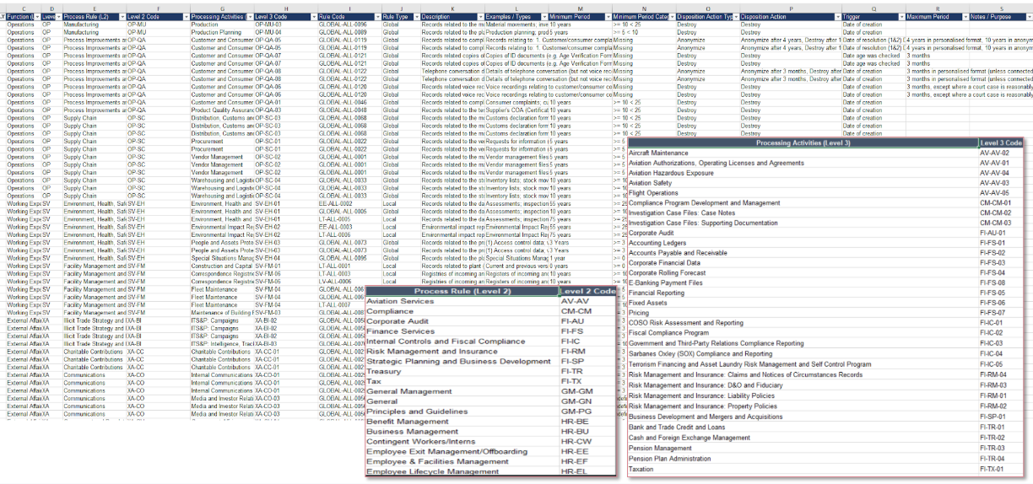Click the Aviation Services row
The height and width of the screenshot is (484, 1033).
click(x=462, y=301)
